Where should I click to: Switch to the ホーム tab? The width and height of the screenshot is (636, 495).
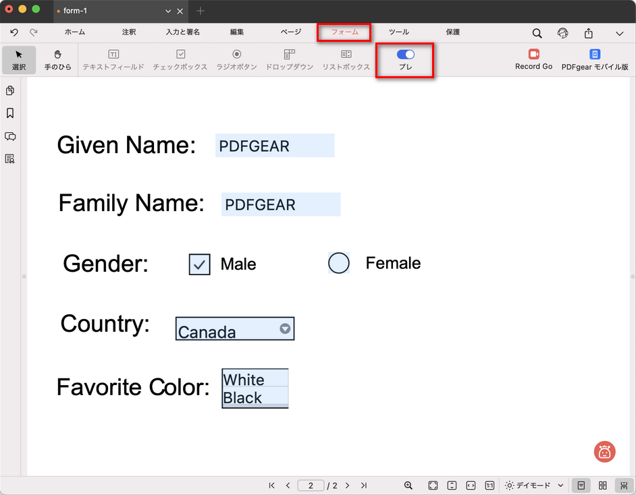tap(75, 32)
